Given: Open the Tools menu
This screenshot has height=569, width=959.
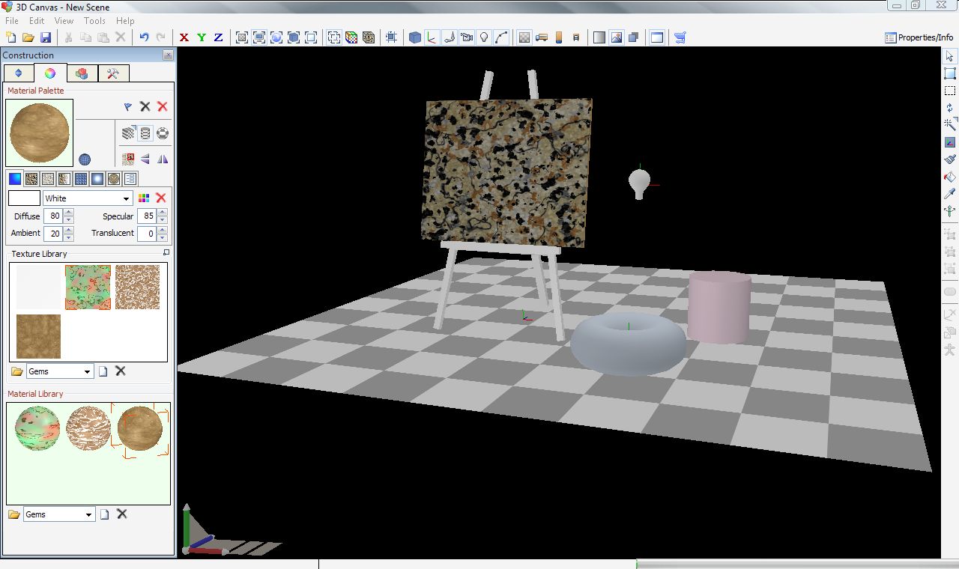Looking at the screenshot, I should tap(94, 21).
